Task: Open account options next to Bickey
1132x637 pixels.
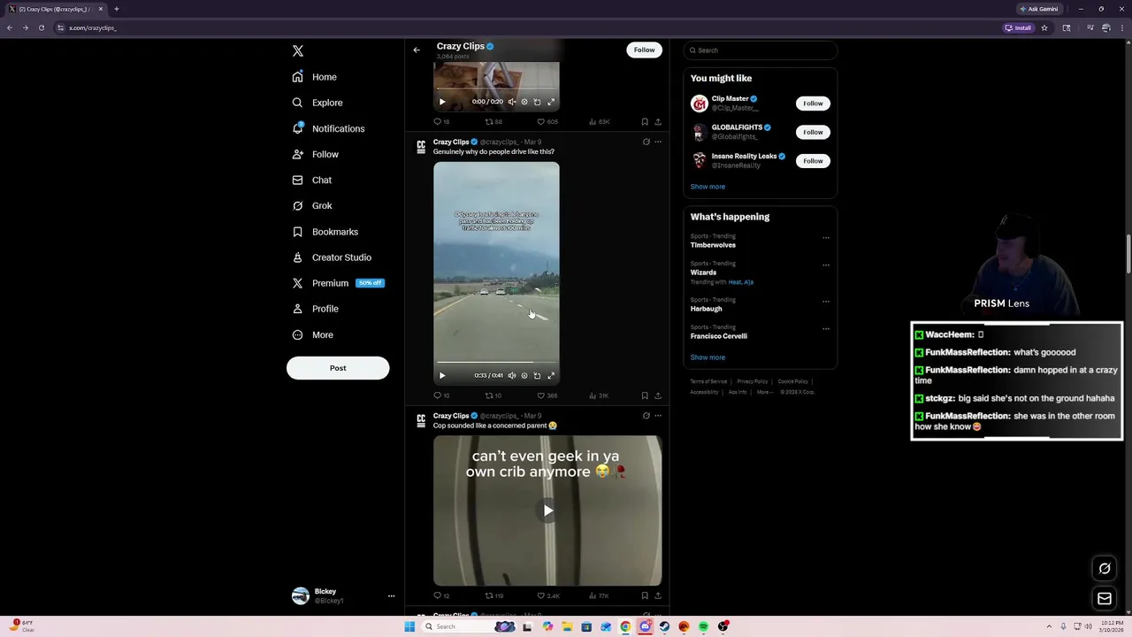Action: pyautogui.click(x=391, y=596)
